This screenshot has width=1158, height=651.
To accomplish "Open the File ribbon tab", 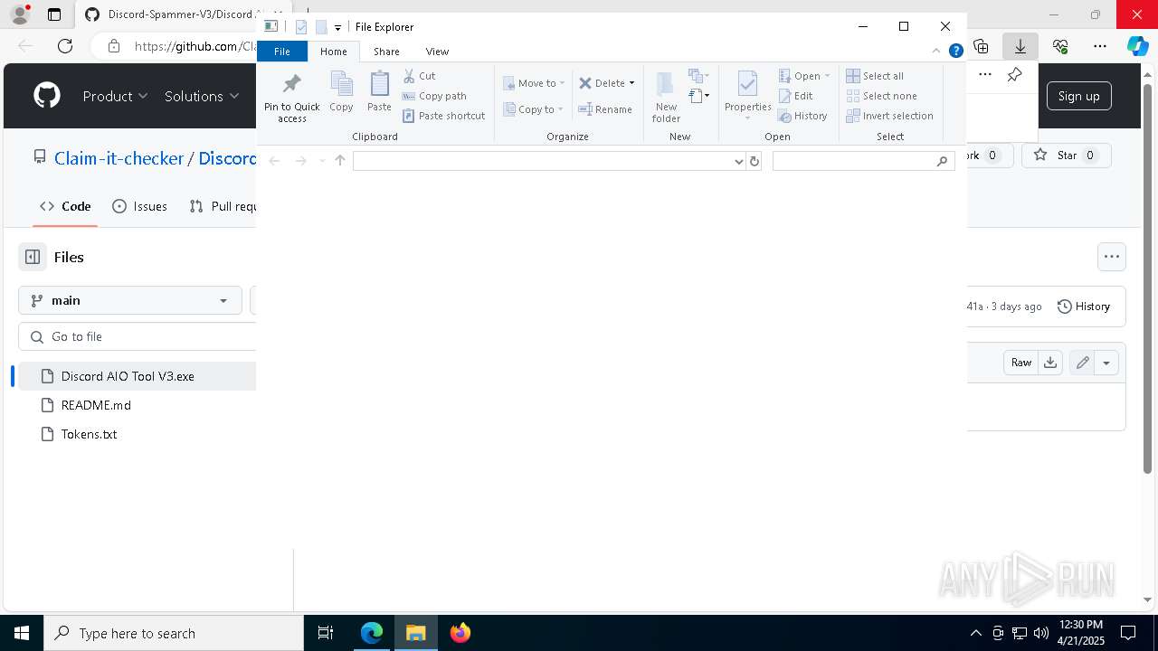I will (x=282, y=52).
